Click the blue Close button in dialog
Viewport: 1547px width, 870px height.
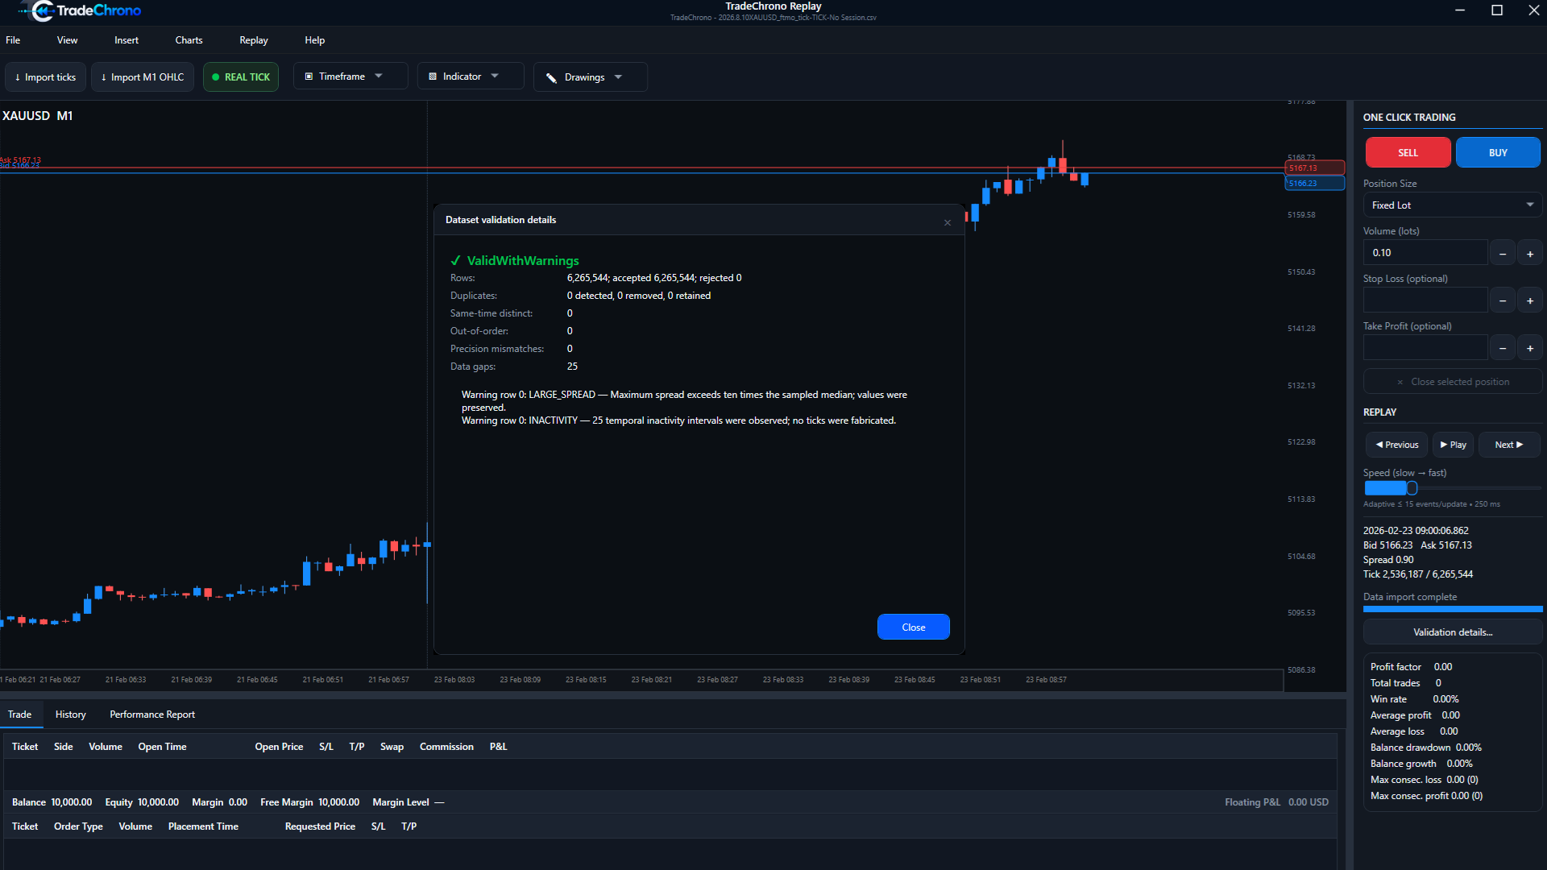[x=913, y=627]
